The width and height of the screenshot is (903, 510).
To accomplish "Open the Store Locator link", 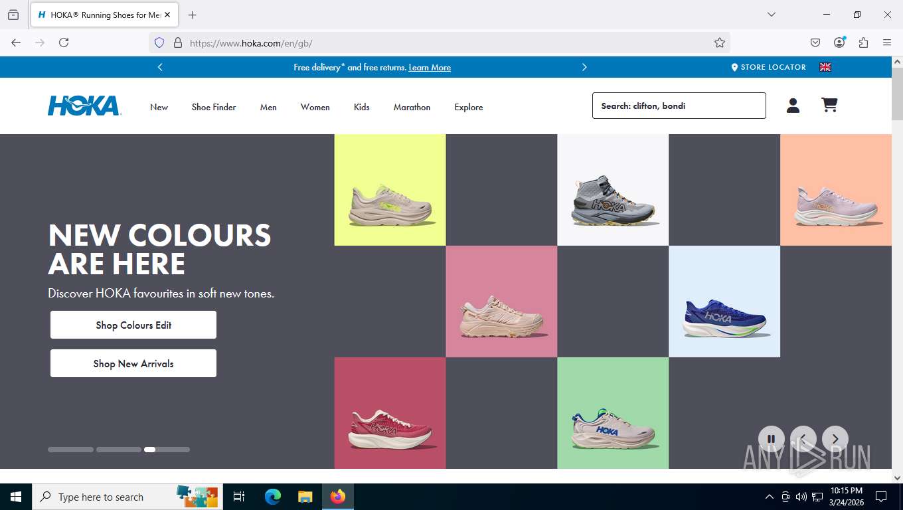I will (x=769, y=67).
